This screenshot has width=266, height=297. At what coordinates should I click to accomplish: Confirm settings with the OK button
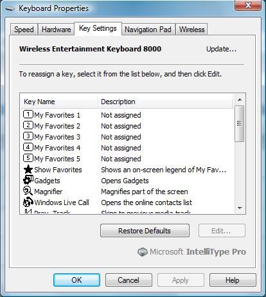tap(76, 280)
